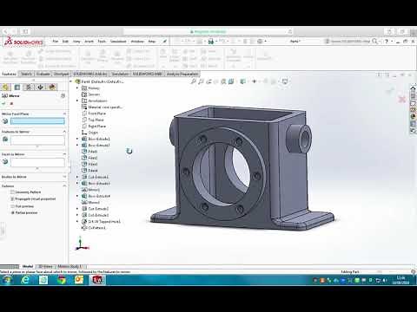Image resolution: width=417 pixels, height=312 pixels.
Task: Select the Zoom to Area tool
Action: click(201, 81)
